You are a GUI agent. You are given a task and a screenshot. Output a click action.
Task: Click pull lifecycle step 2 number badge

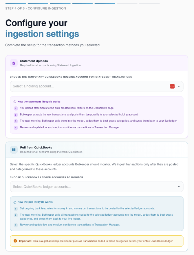pos(16,215)
